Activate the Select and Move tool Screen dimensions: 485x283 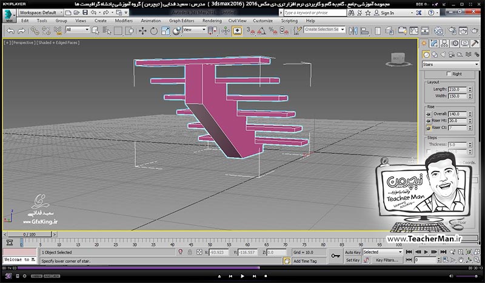[x=142, y=31]
